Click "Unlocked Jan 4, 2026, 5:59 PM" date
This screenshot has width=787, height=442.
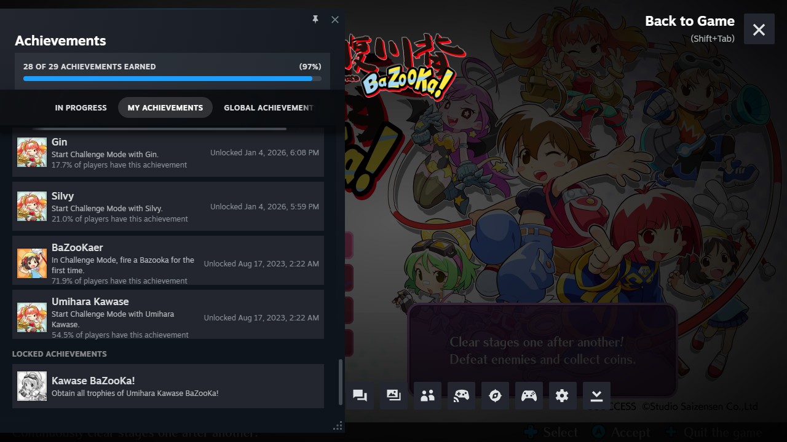click(x=264, y=206)
